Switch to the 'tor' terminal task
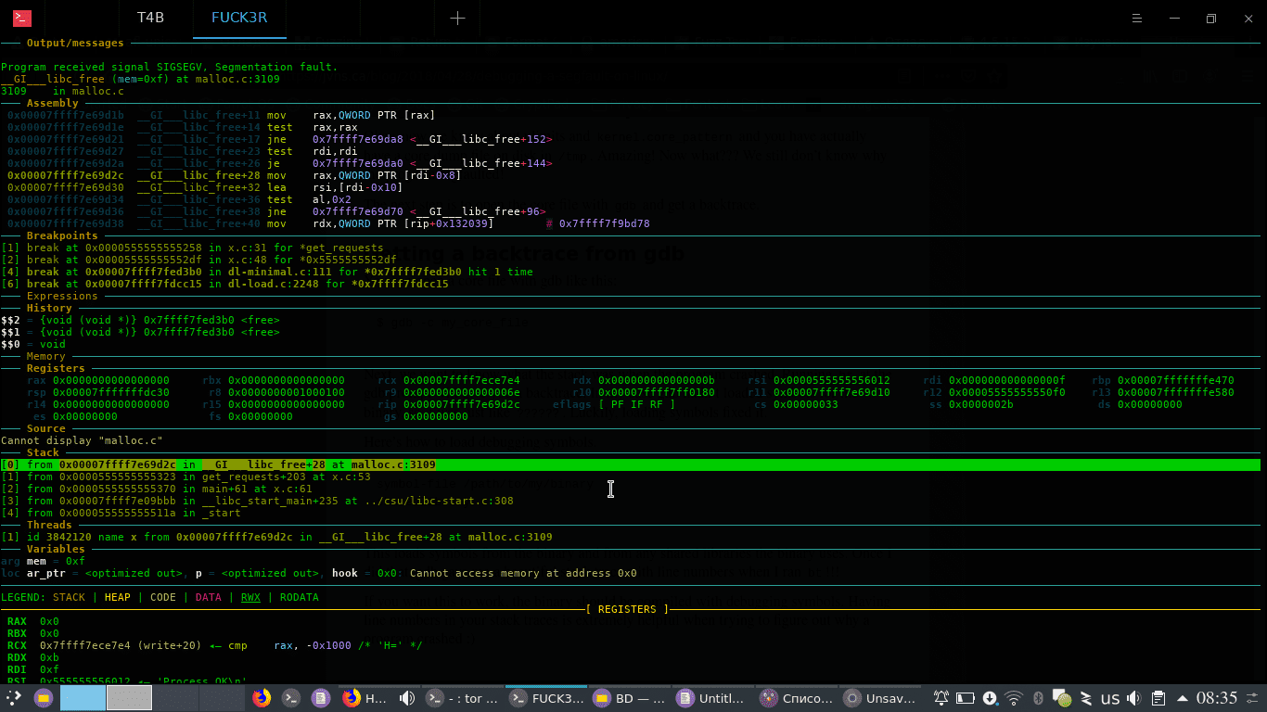The image size is (1267, 712). point(461,698)
